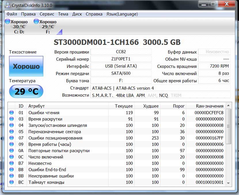Viewport: 239px width, 195px height.
Task: Click status orb for Ошибки позиционирования row
Action: tap(12, 138)
